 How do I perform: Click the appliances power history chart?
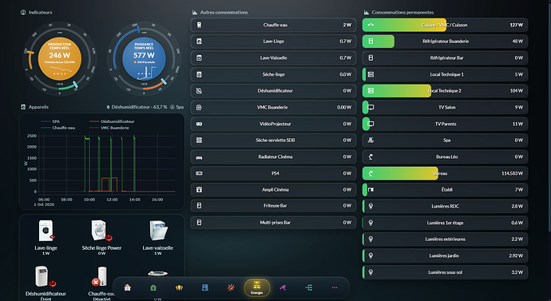(x=101, y=161)
